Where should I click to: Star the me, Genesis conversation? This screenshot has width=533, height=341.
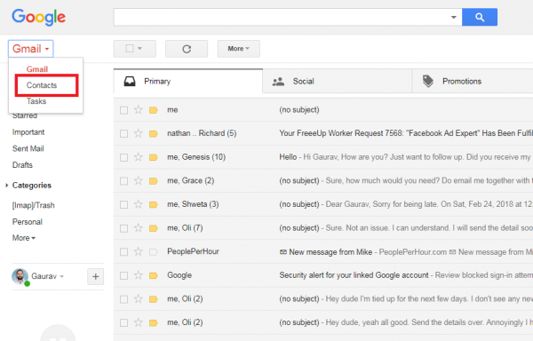coord(138,157)
